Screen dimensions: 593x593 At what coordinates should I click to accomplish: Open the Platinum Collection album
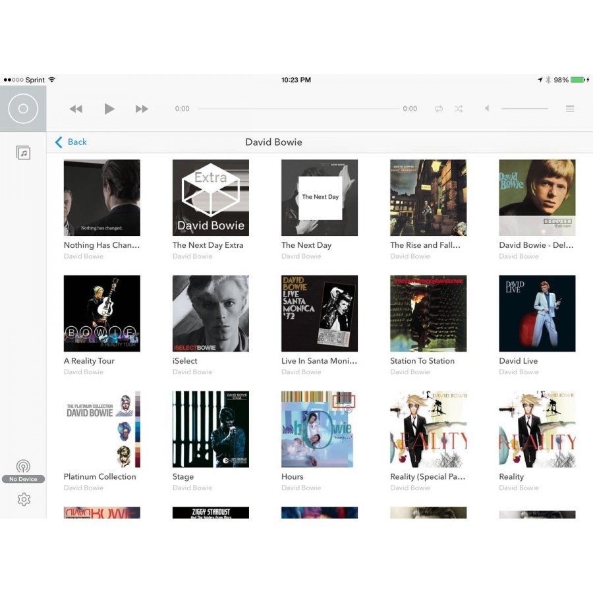(102, 430)
